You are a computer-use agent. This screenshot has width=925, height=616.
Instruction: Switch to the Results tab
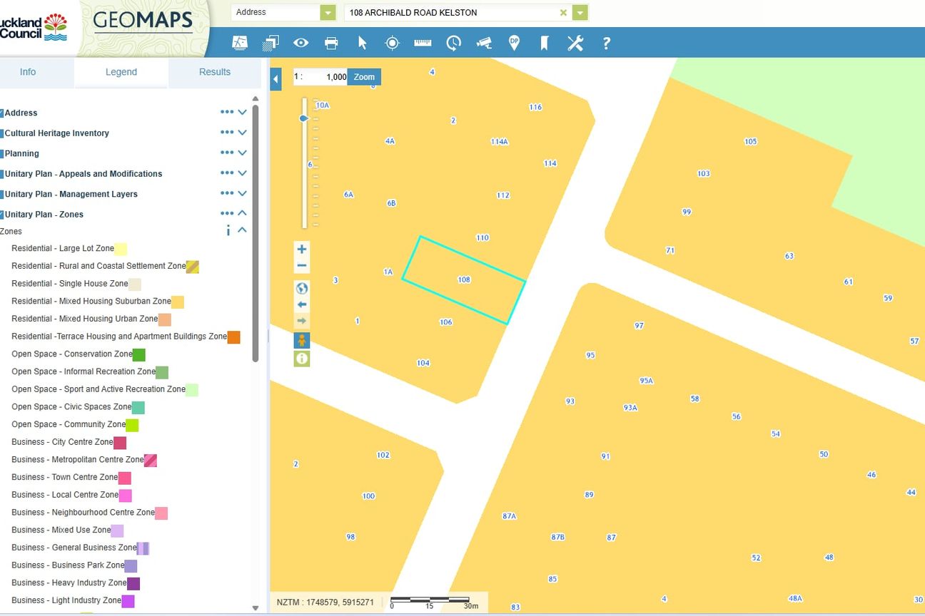pos(215,72)
